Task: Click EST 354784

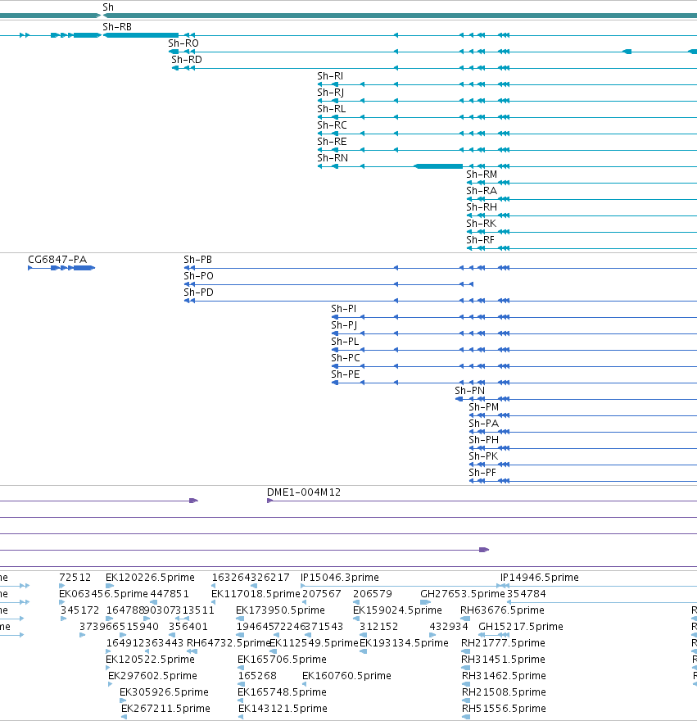Action: pyautogui.click(x=527, y=594)
